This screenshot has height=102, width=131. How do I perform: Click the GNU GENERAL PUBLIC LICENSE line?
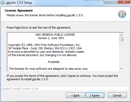click(55, 35)
